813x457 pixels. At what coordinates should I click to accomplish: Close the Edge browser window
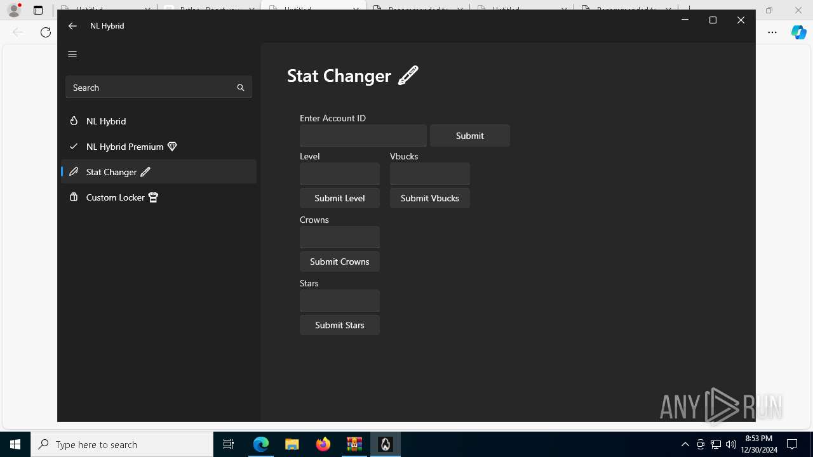click(798, 10)
